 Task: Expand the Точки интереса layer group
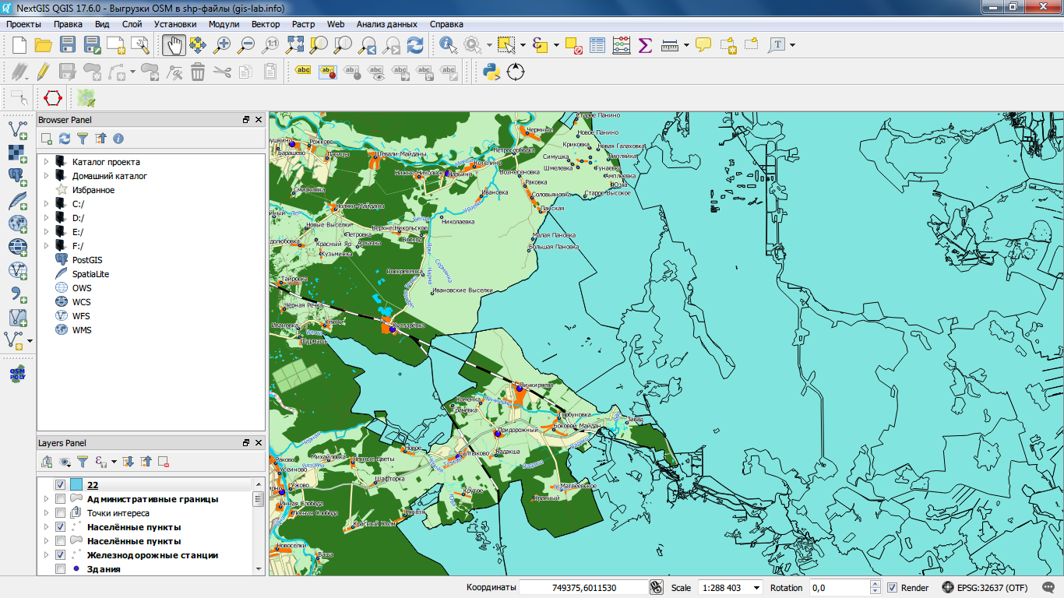46,513
